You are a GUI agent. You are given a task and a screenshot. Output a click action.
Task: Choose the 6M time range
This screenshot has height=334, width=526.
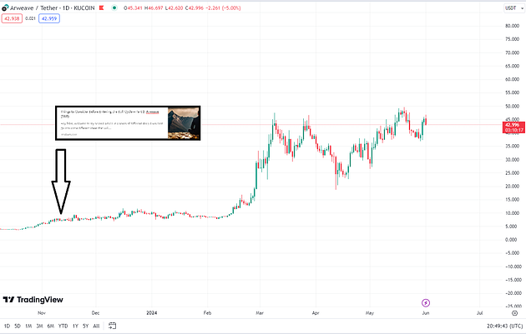51,326
